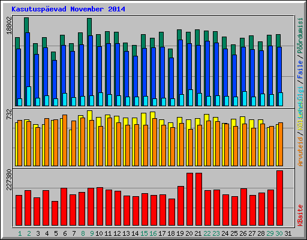
Task: Click day label 2
Action: click(29, 233)
